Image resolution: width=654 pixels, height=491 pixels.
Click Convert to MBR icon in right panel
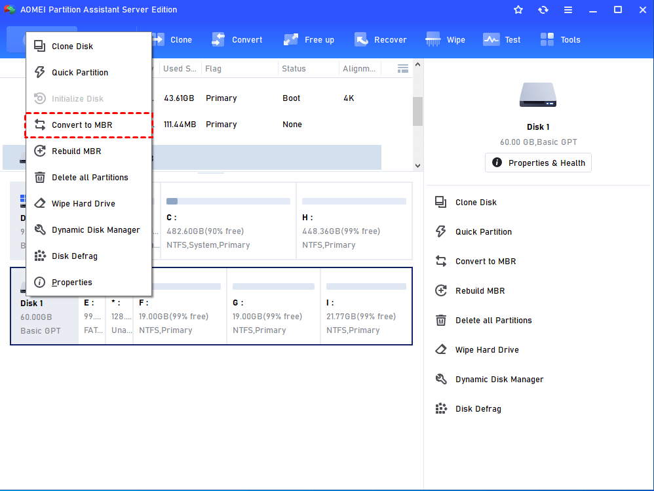click(x=441, y=261)
